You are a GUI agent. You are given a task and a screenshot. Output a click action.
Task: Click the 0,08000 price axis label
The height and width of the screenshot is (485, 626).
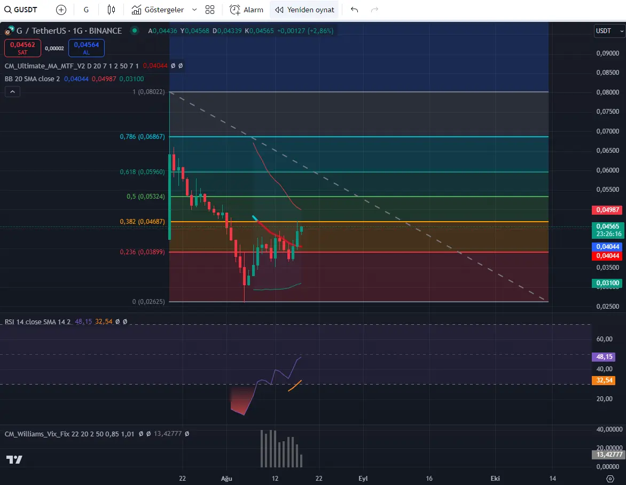(x=608, y=92)
